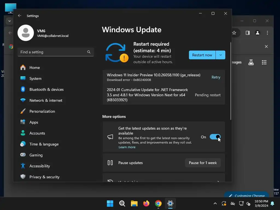Click the Apps icon in sidebar

coord(23,122)
